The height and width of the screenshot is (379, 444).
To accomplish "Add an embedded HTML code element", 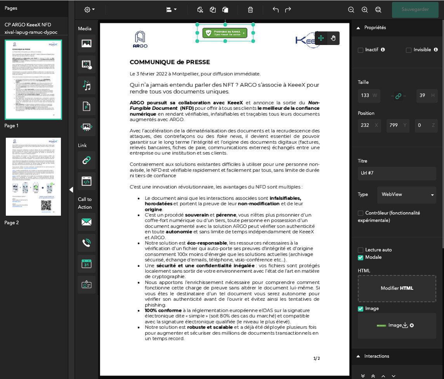I will (x=87, y=181).
